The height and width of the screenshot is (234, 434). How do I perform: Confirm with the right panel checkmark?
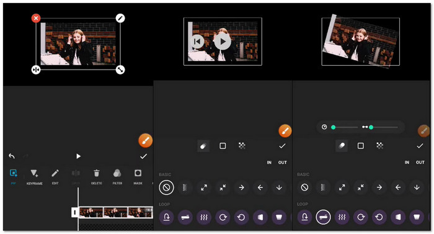[x=420, y=146]
